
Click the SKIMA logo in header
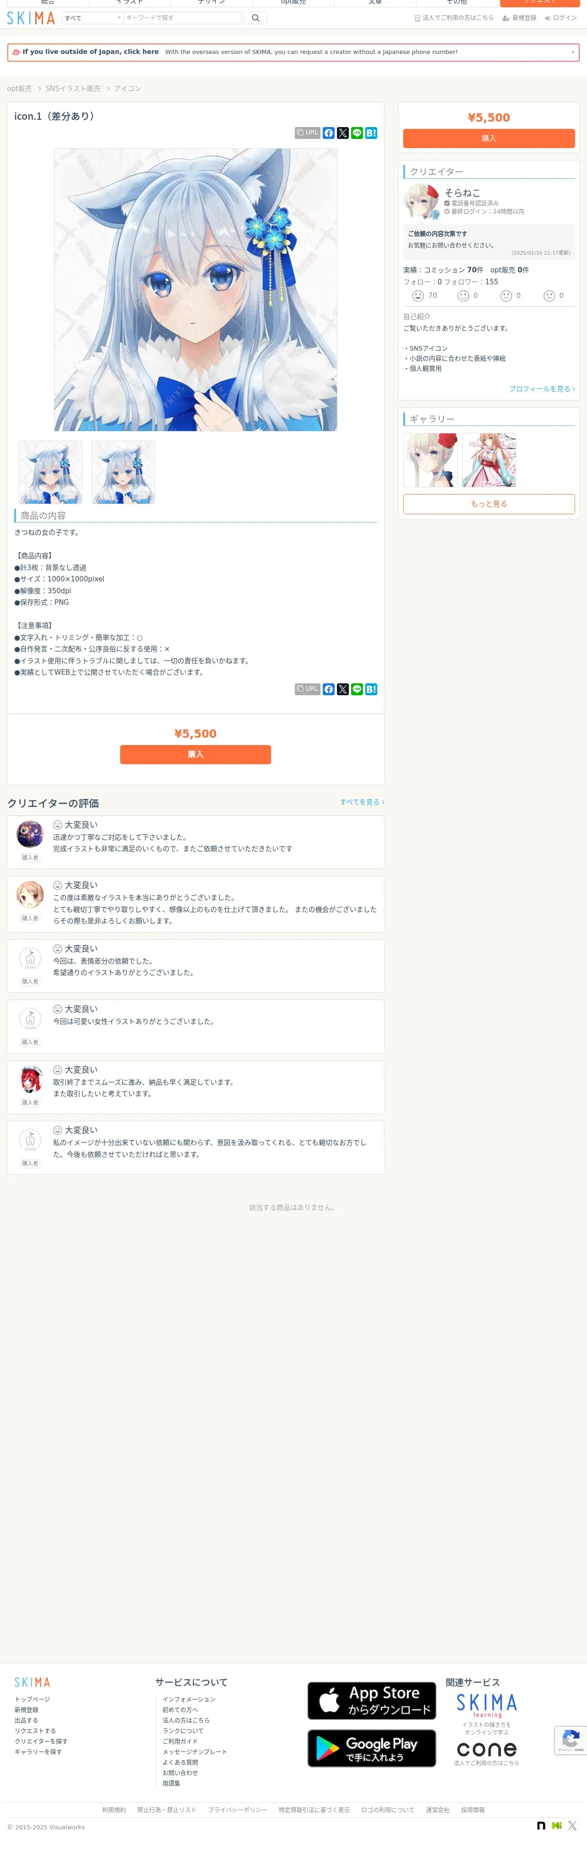tap(31, 18)
